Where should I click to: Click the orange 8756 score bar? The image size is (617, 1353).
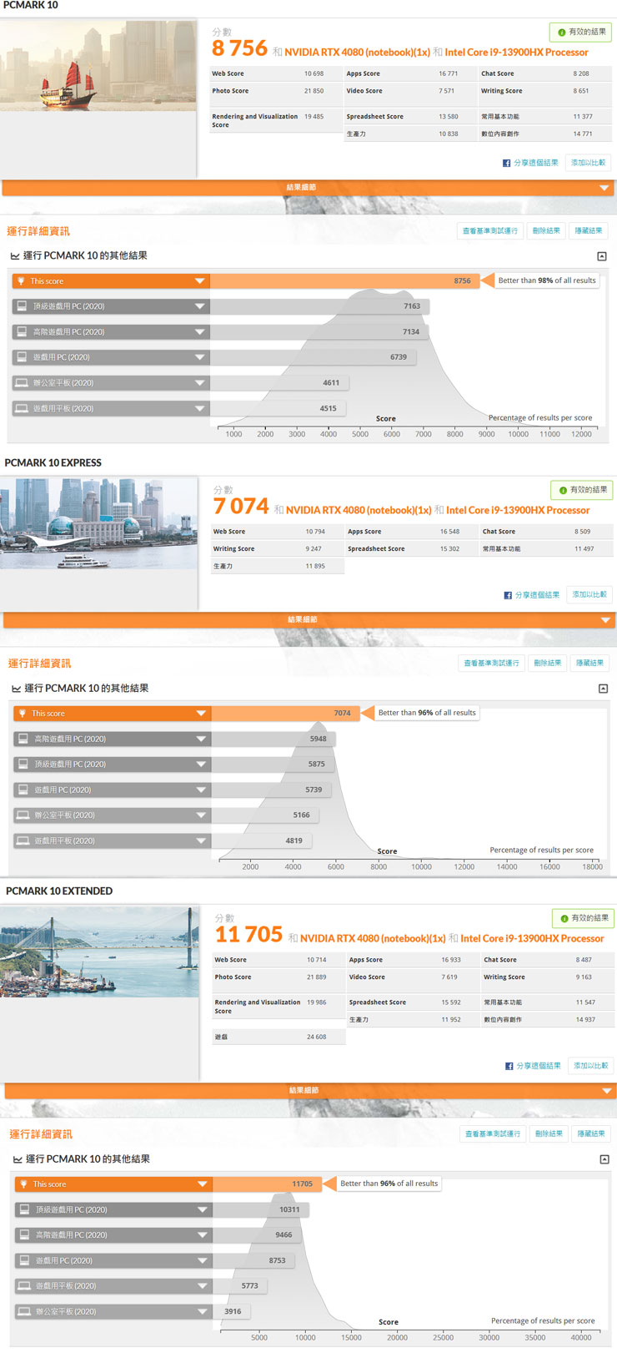pos(342,281)
